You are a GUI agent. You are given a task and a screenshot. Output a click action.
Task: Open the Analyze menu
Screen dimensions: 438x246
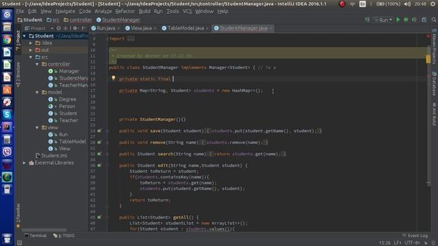(103, 11)
